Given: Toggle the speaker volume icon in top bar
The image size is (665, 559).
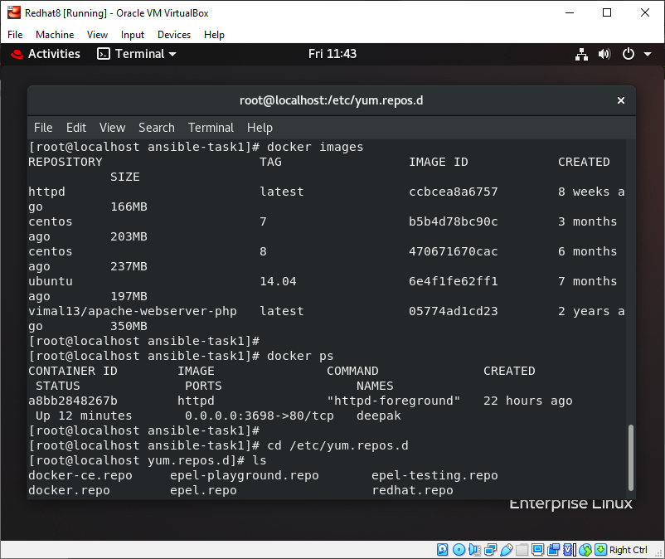Looking at the screenshot, I should [x=604, y=54].
